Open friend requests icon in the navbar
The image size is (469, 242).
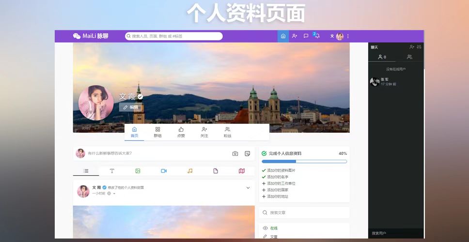point(295,36)
